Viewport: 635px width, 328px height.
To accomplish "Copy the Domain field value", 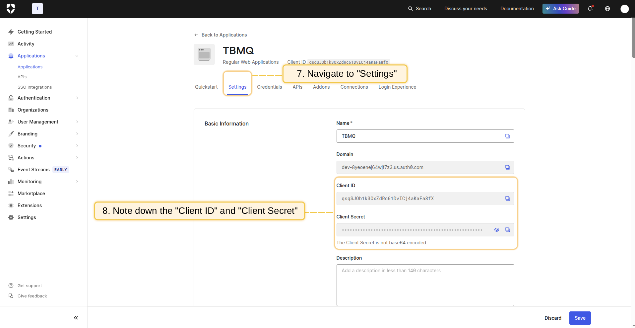I will [x=507, y=167].
